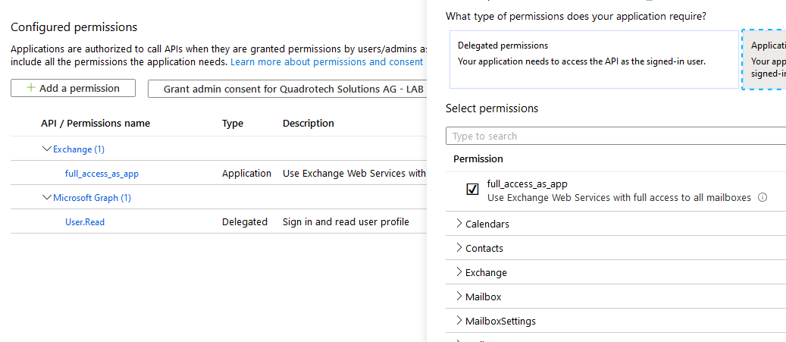Image resolution: width=786 pixels, height=342 pixels.
Task: Expand the Calendars permission section
Action: 459,224
